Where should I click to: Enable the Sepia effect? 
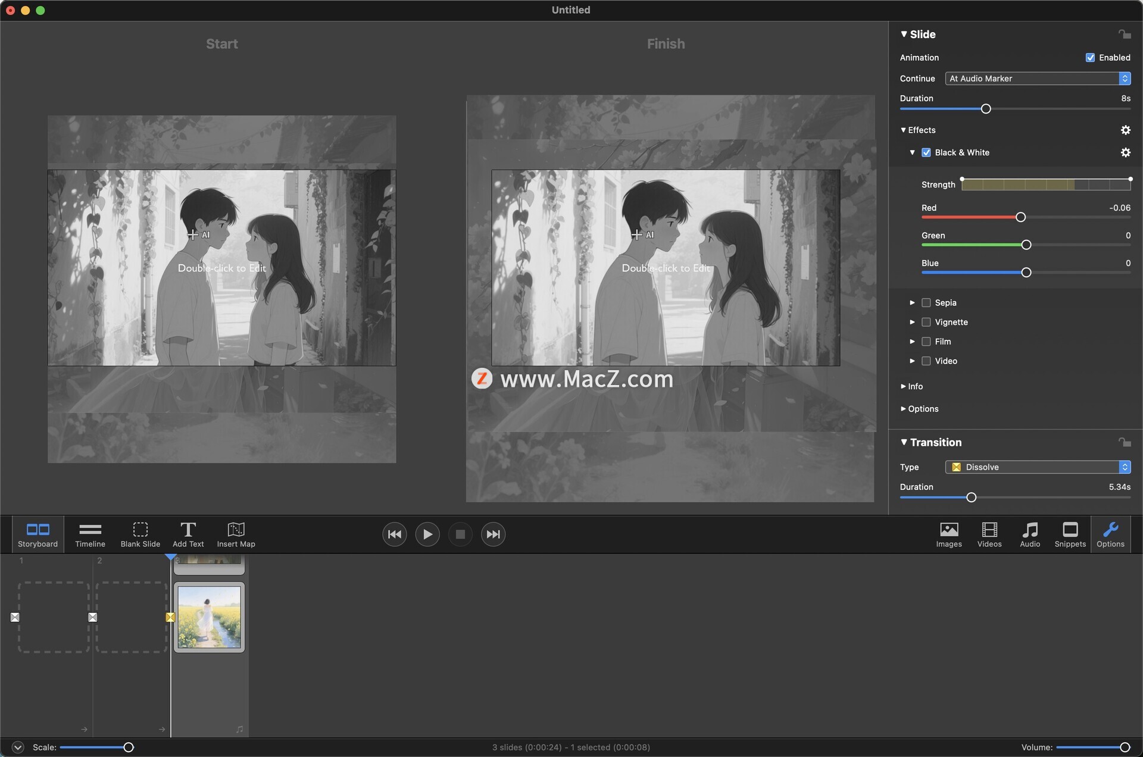click(x=926, y=302)
